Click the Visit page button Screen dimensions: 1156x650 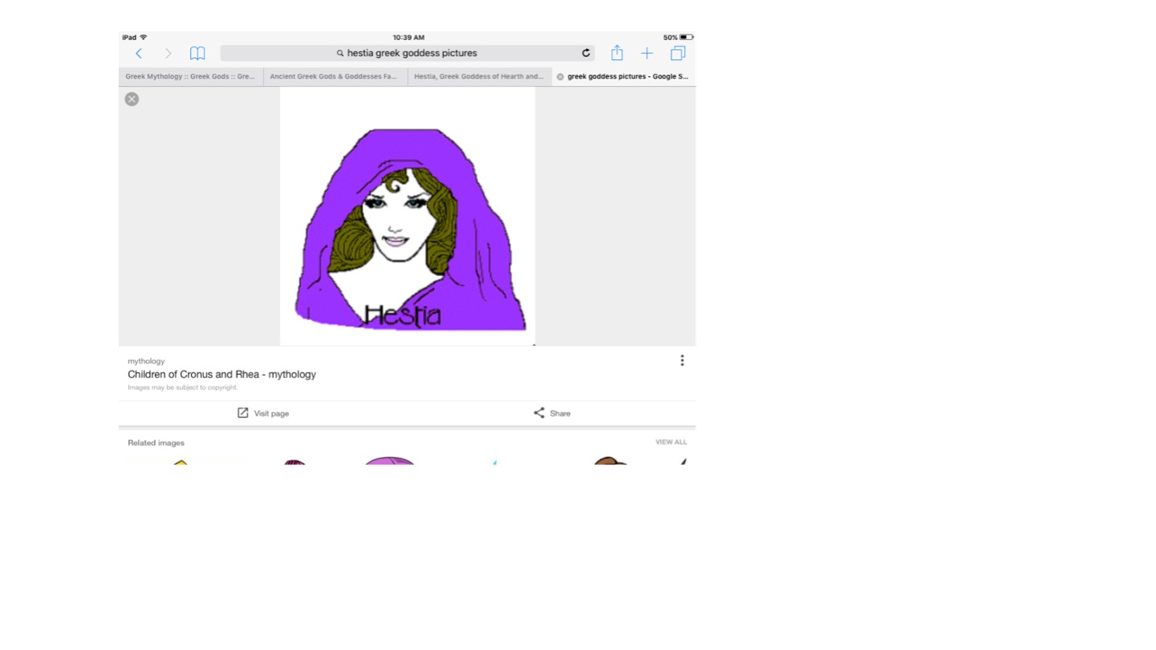click(263, 413)
